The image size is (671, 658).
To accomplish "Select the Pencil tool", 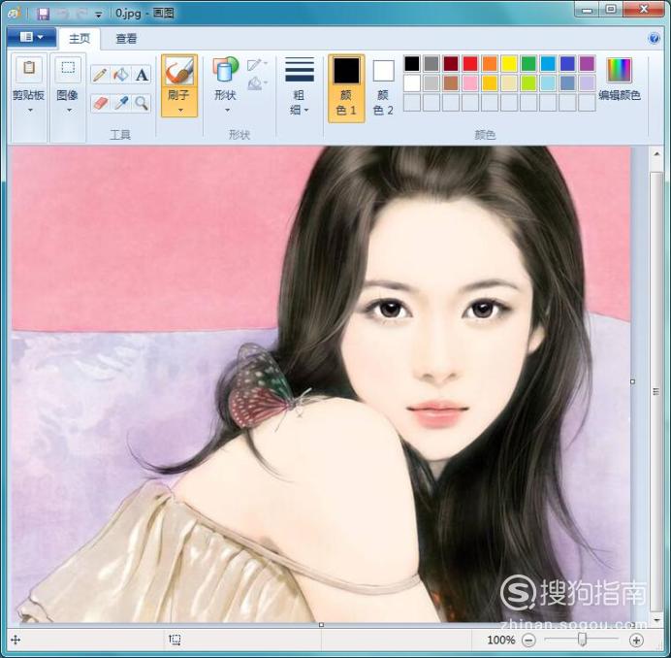I will 100,75.
